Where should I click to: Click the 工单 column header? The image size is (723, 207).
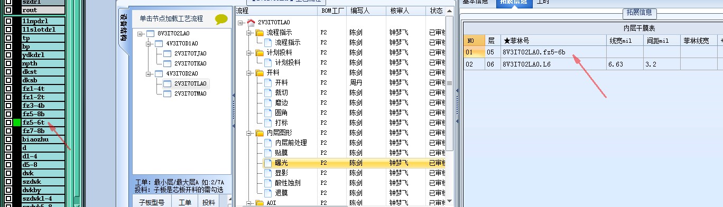[x=185, y=202]
